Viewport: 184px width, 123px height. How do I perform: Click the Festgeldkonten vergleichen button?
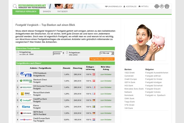point(102,59)
